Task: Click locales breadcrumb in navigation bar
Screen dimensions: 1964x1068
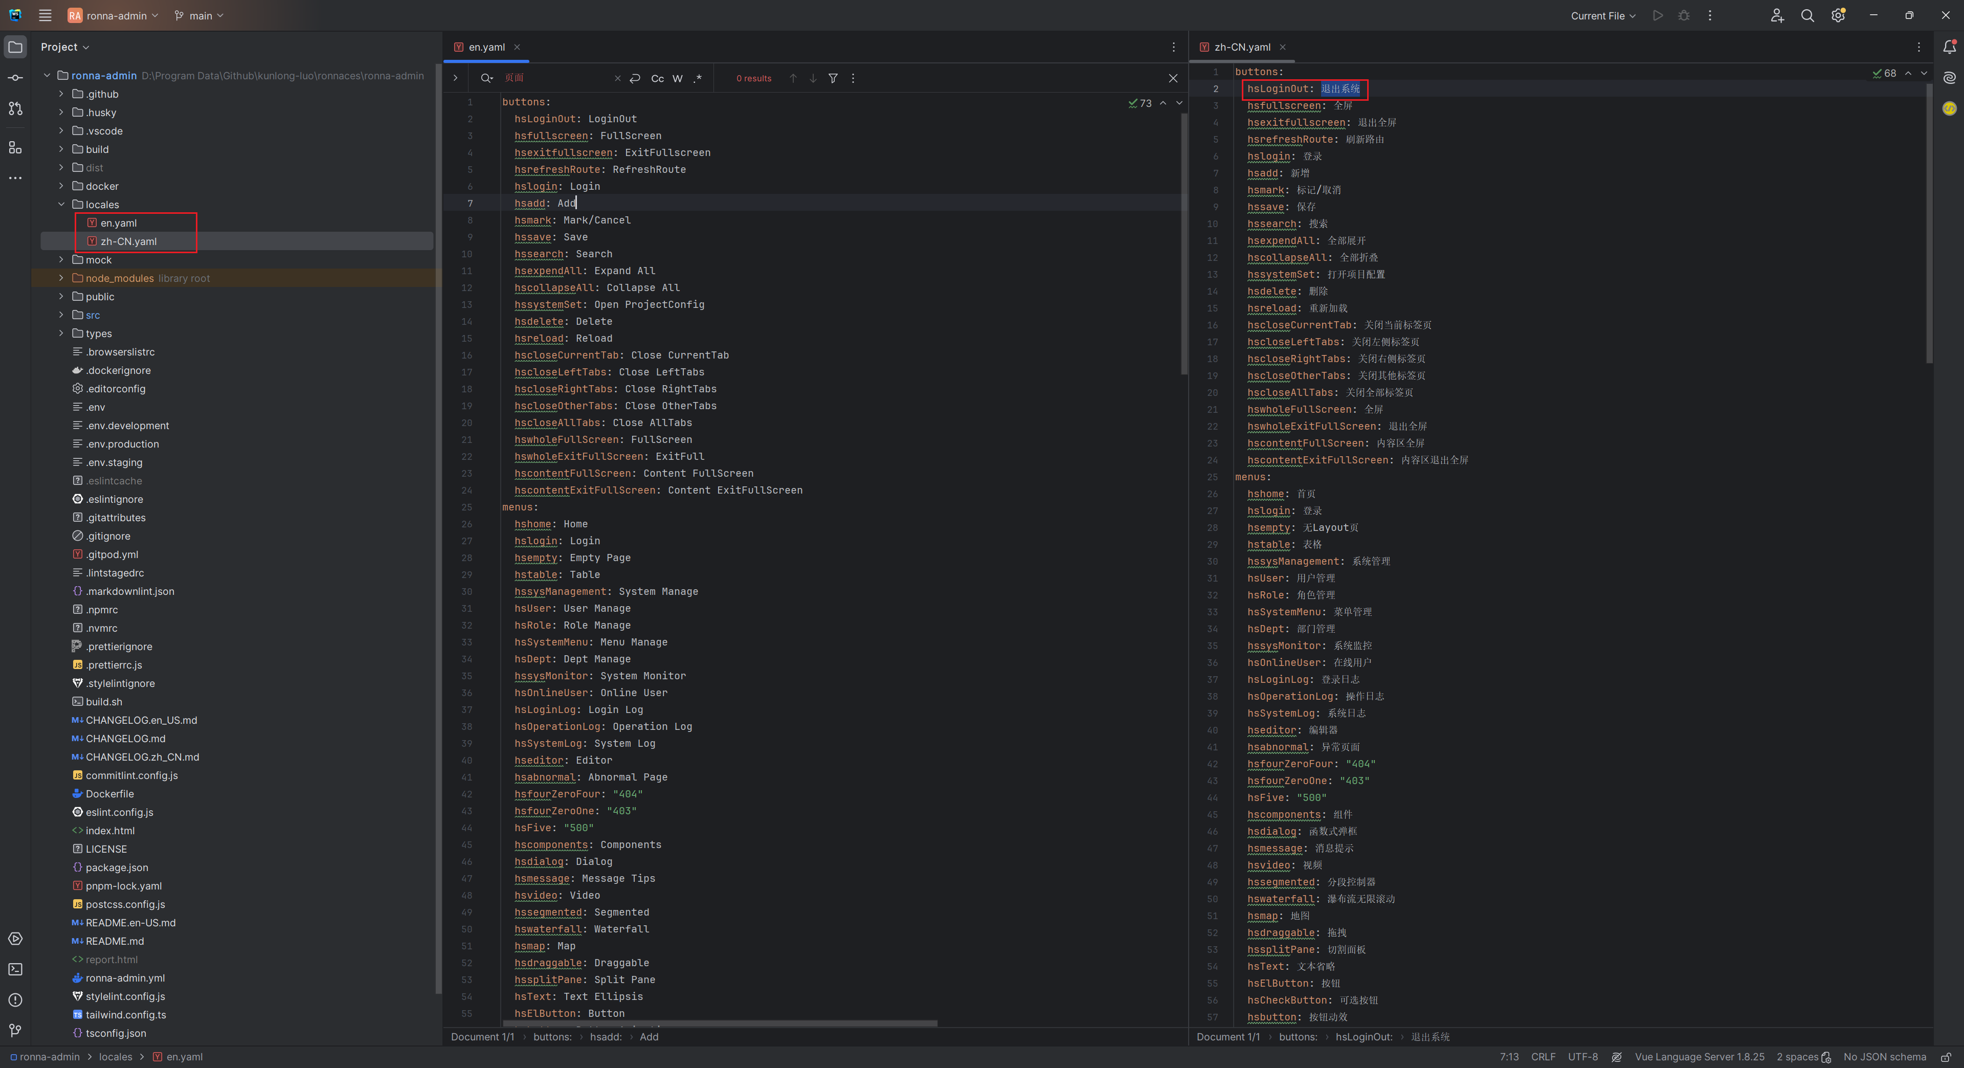Action: (x=115, y=1057)
